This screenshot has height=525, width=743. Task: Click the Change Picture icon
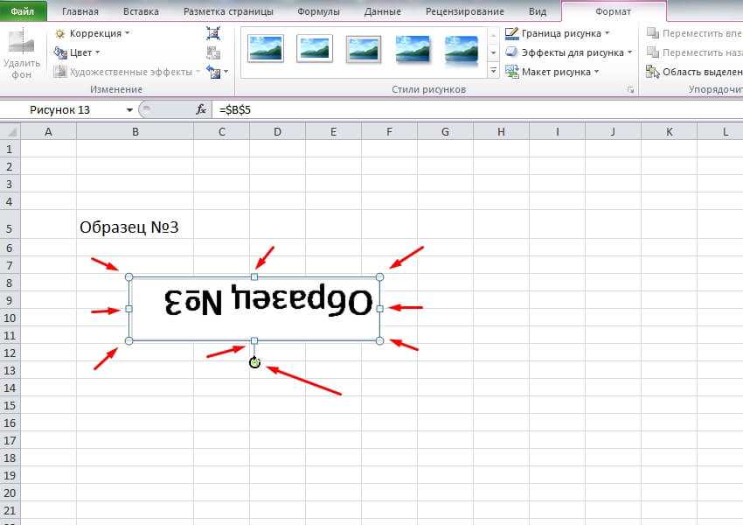(x=213, y=52)
